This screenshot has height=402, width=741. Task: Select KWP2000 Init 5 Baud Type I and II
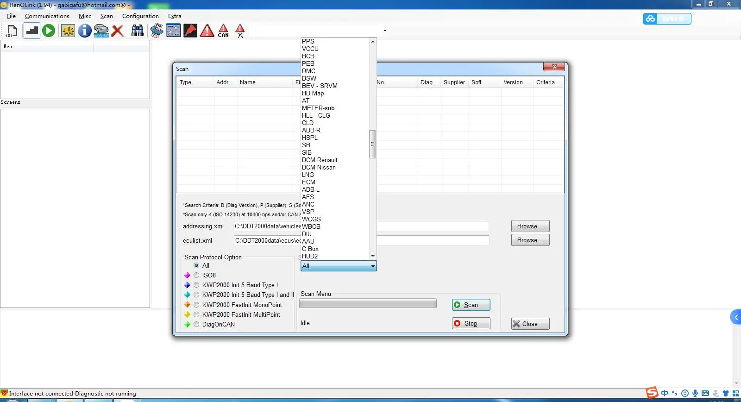[197, 295]
